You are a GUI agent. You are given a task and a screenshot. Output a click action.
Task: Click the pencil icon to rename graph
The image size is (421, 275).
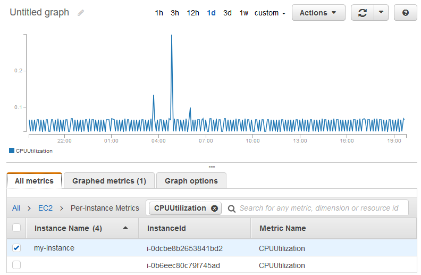click(81, 13)
